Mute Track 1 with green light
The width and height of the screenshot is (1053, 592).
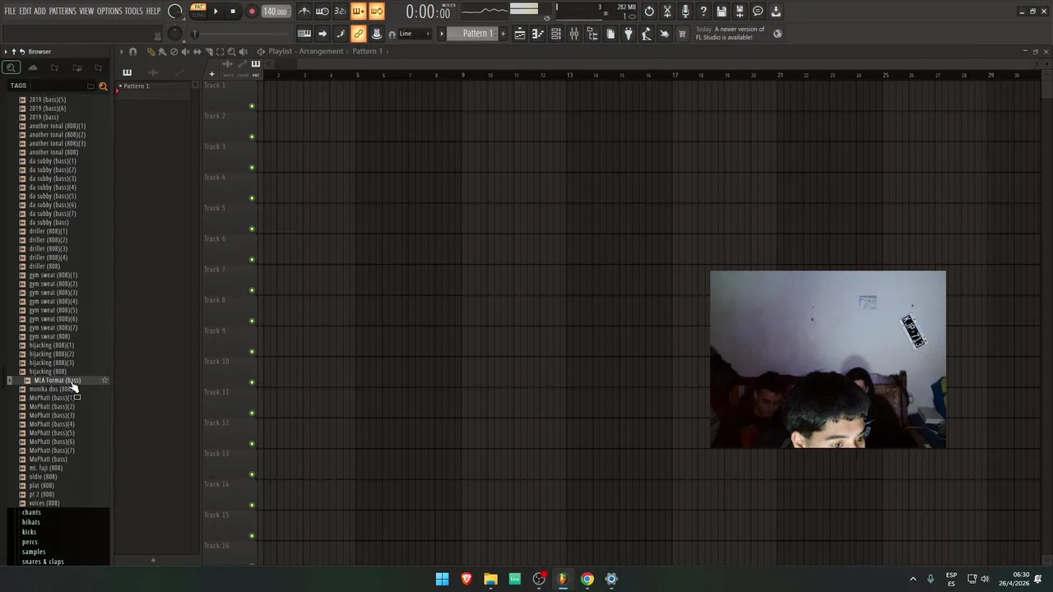pyautogui.click(x=252, y=106)
